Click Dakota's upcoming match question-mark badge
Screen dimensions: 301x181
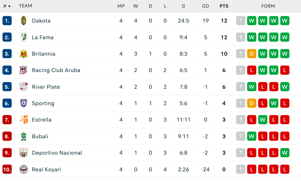click(241, 21)
